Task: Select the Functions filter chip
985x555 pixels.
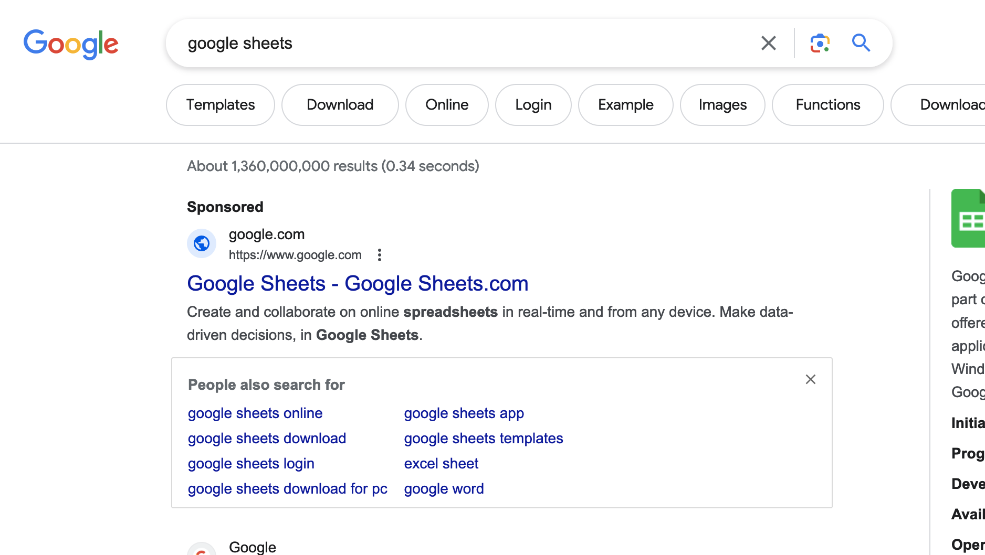Action: pos(828,105)
